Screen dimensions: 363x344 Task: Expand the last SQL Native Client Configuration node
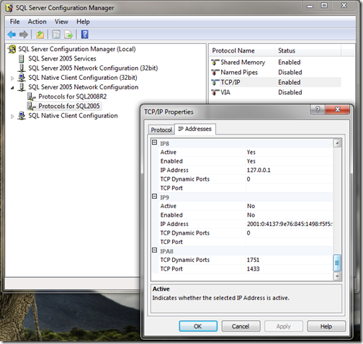[12, 117]
